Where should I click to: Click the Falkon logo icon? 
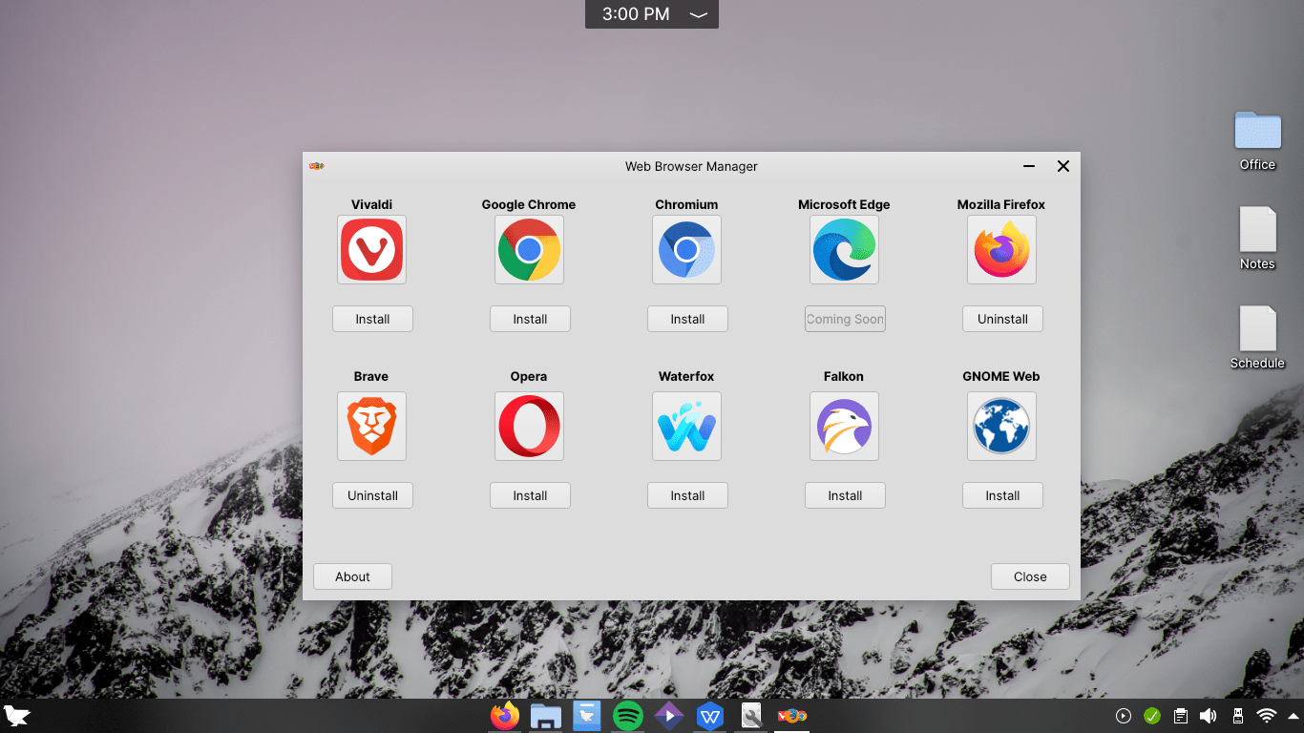pos(844,426)
